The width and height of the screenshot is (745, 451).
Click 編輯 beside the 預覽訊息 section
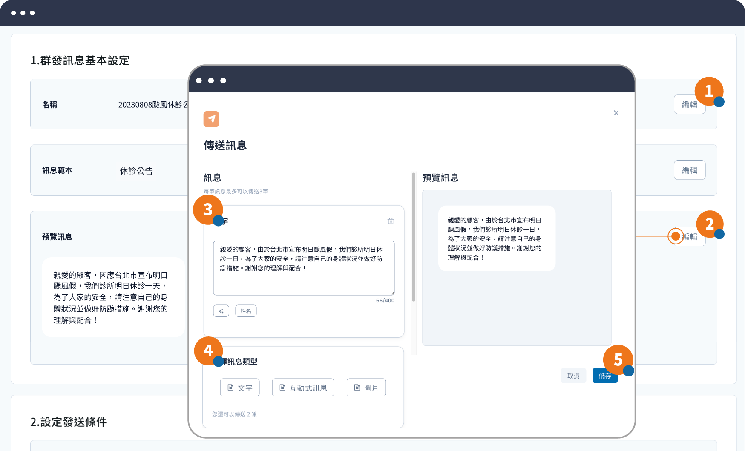(691, 237)
